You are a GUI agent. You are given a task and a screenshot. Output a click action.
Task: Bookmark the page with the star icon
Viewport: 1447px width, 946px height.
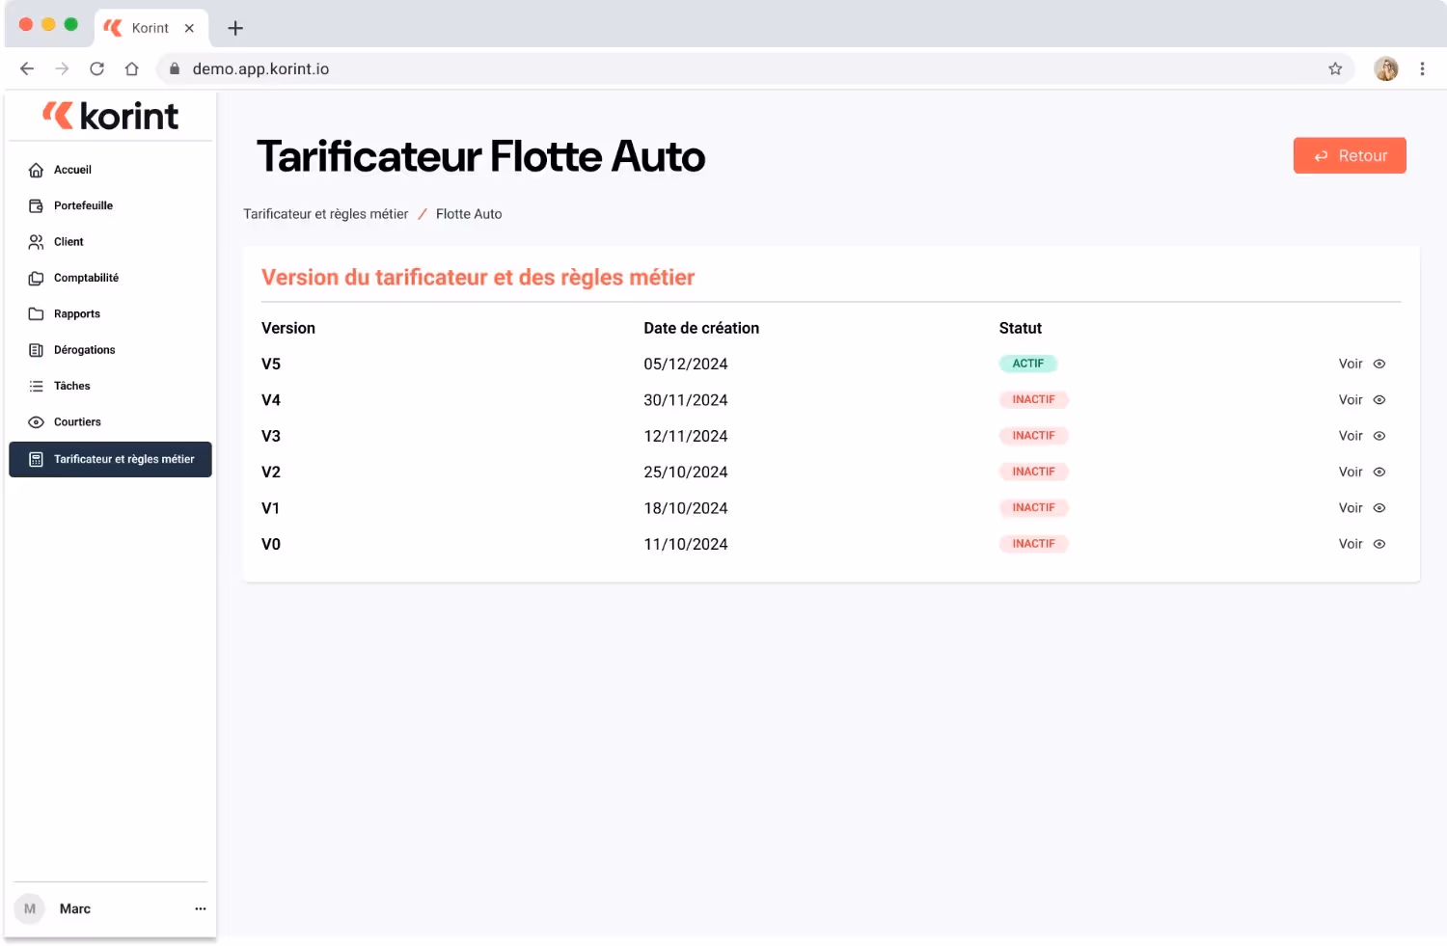(x=1335, y=68)
